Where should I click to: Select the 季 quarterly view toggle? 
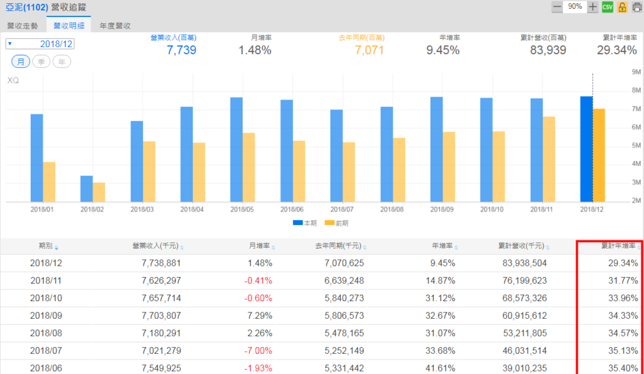click(x=41, y=62)
